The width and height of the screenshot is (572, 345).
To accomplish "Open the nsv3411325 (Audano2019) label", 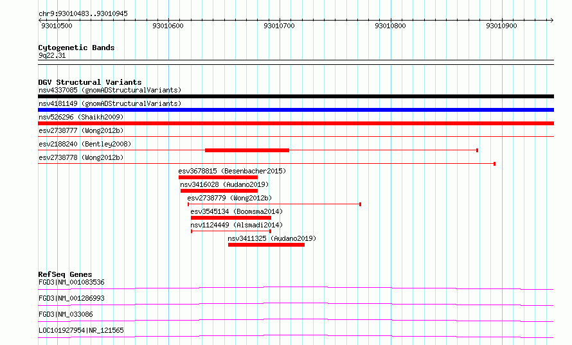I will [x=272, y=238].
